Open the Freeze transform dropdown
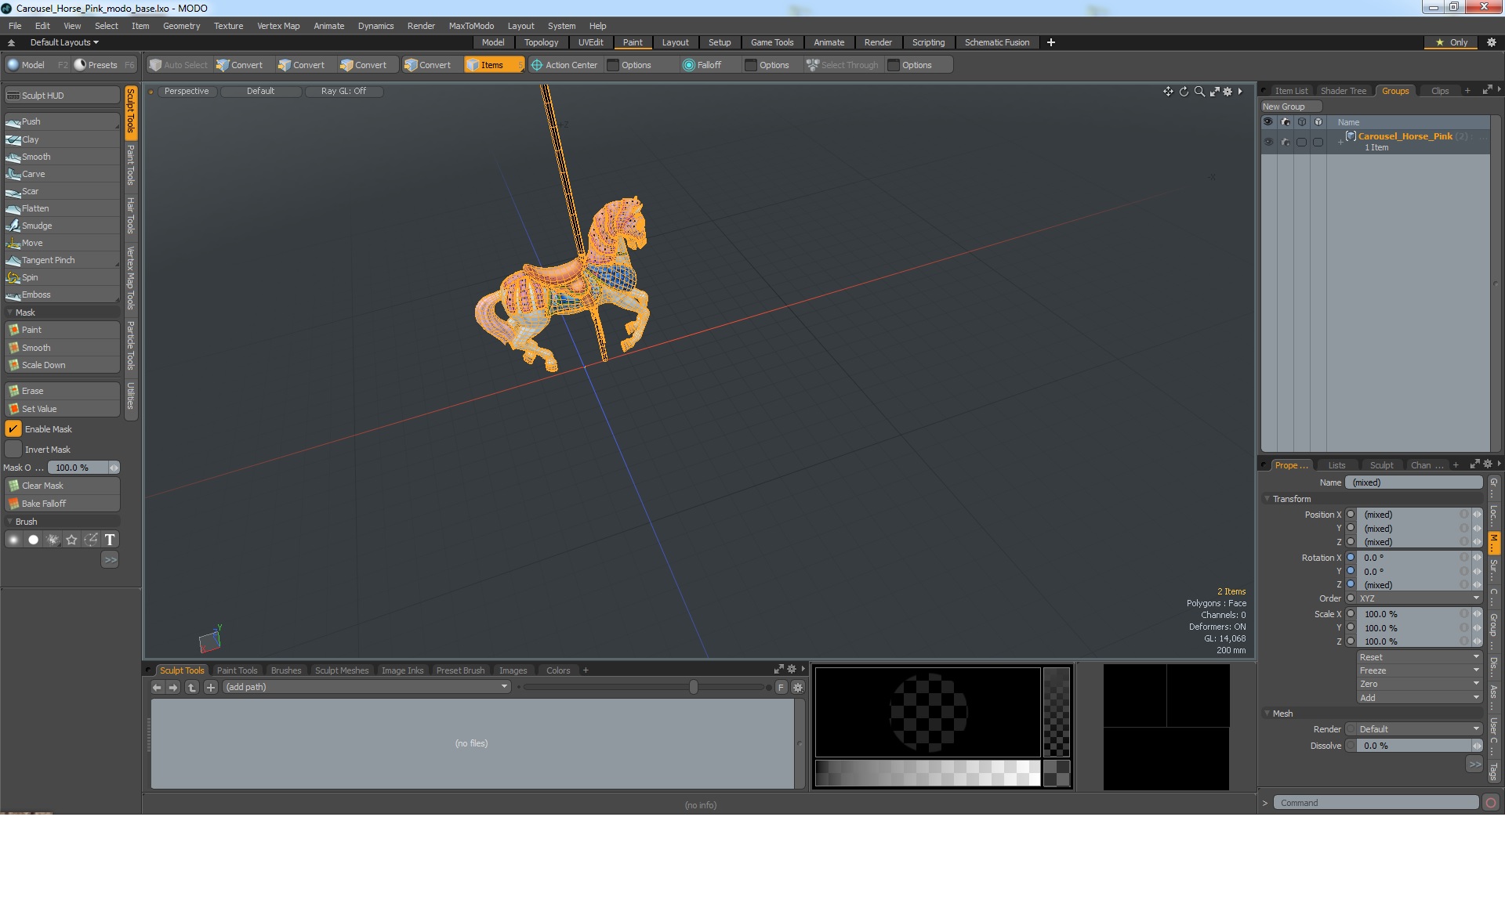 click(x=1420, y=670)
